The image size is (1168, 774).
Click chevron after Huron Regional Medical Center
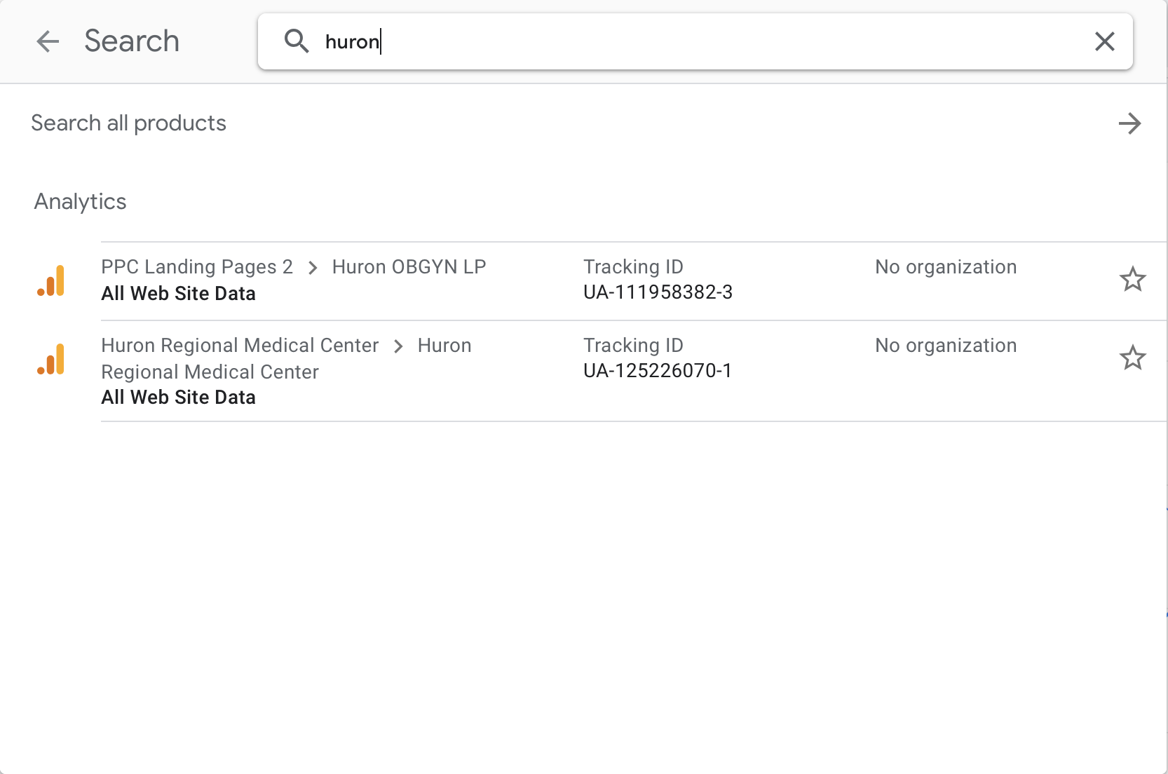(x=398, y=346)
